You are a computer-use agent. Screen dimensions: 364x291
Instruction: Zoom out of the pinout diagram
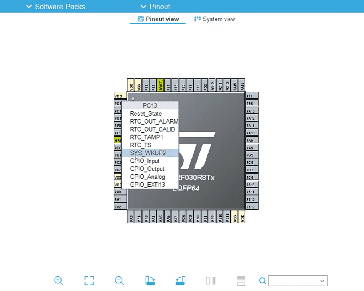point(119,280)
